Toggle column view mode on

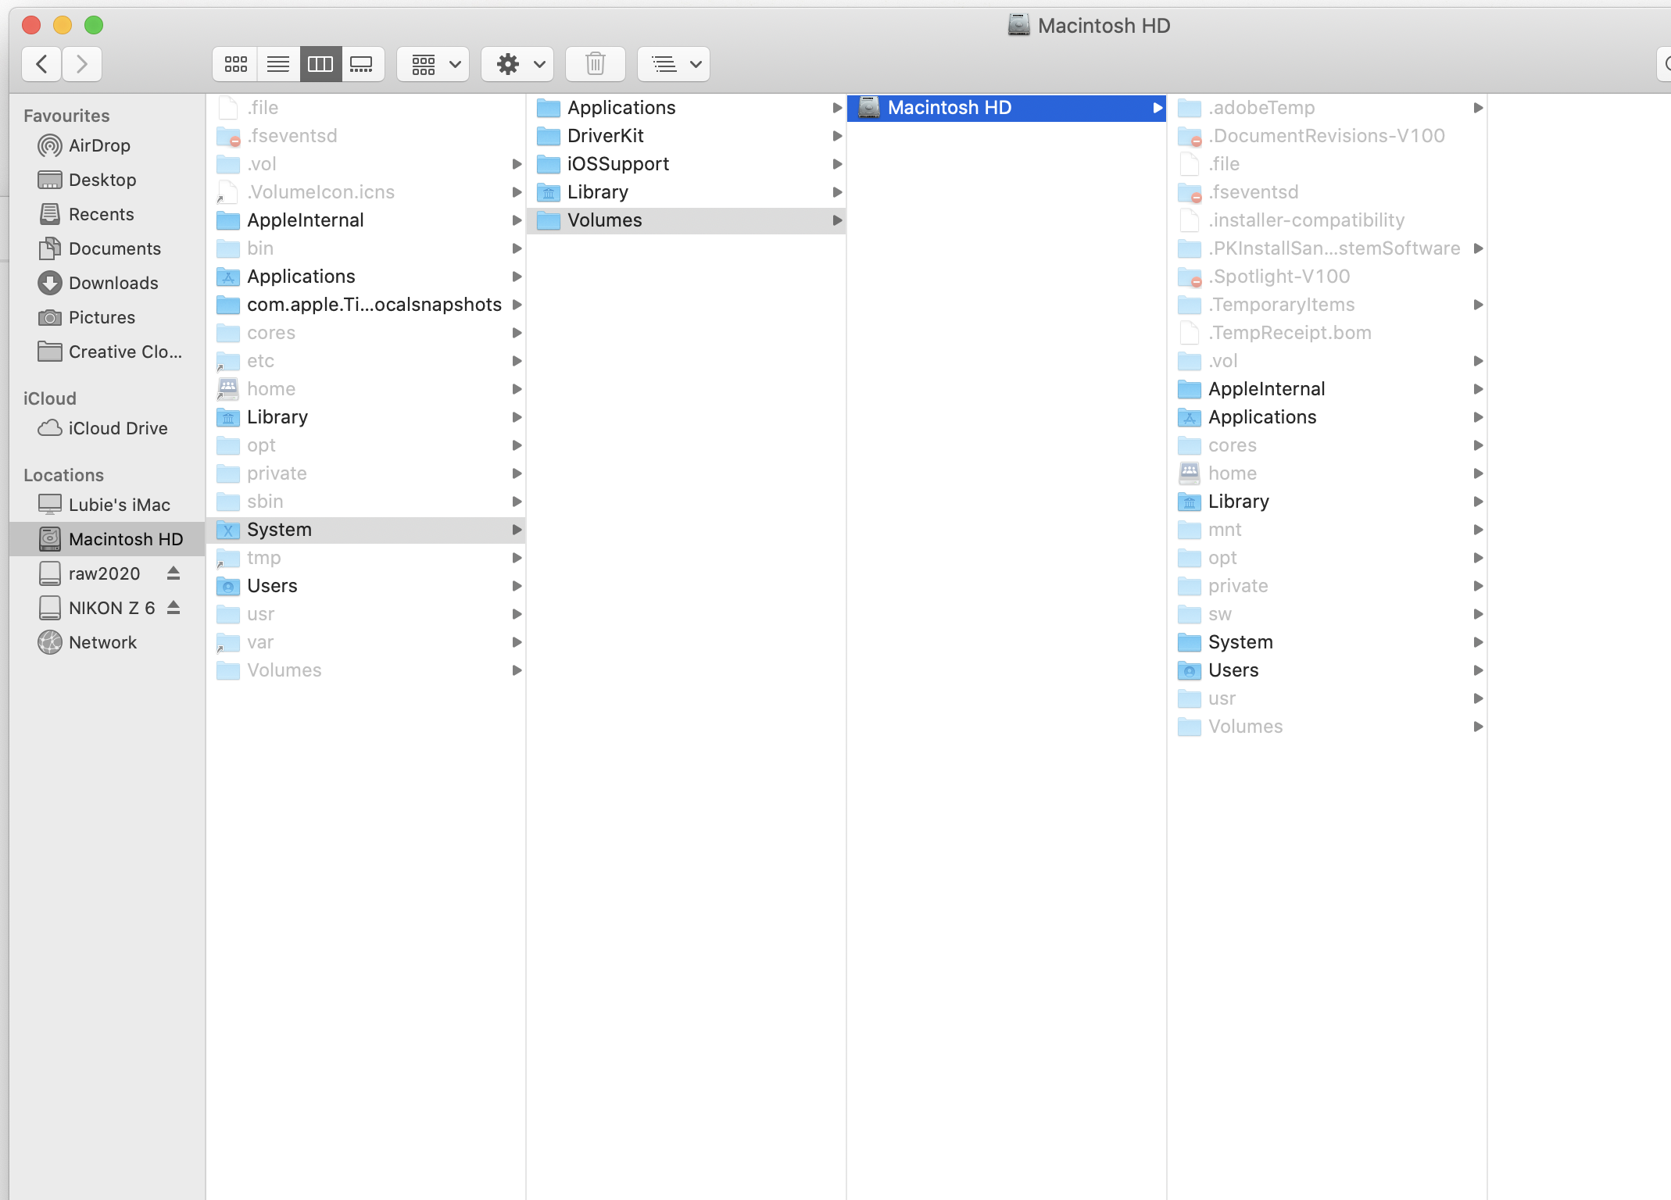(x=319, y=64)
